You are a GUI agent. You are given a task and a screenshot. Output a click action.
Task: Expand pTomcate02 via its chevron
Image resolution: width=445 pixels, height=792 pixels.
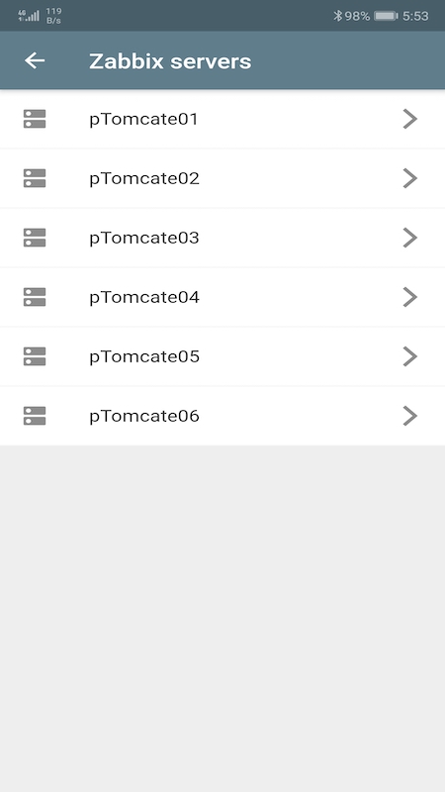point(410,178)
